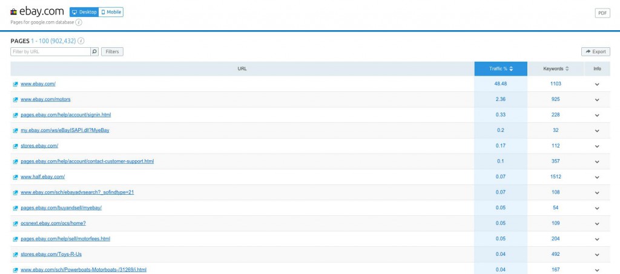Click external icon beside Powerboats-Motorboats URL
The width and height of the screenshot is (620, 274).
coord(15,270)
